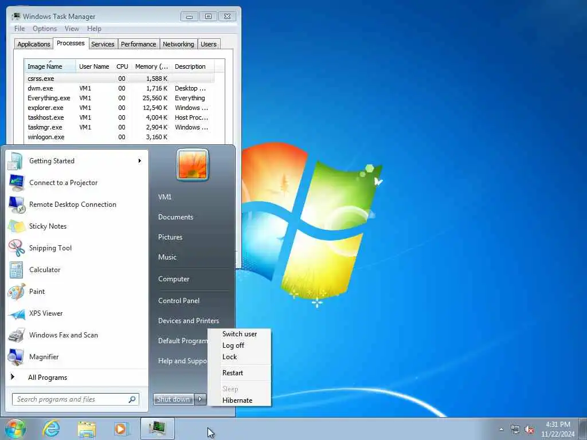Open the Calculator icon
Viewport: 587px width, 440px height.
pos(16,270)
